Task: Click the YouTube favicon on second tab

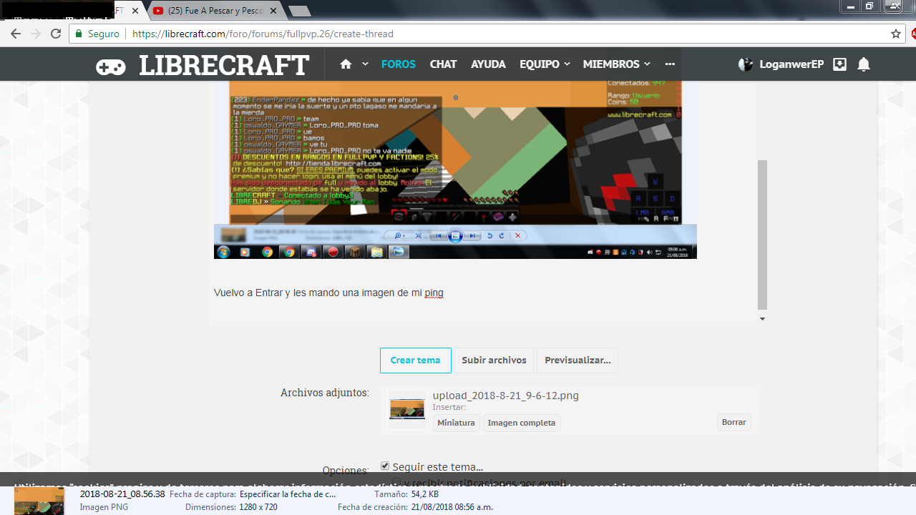Action: (158, 11)
